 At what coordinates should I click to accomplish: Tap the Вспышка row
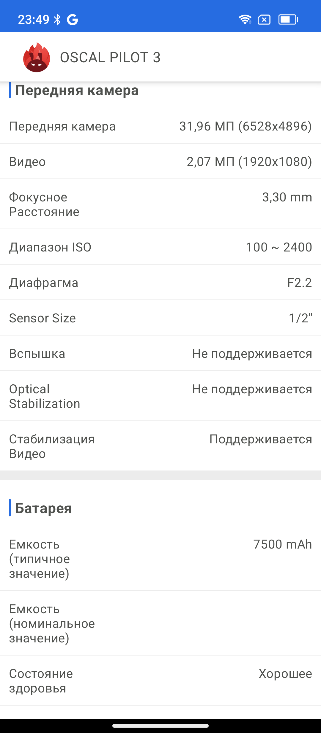coord(160,353)
